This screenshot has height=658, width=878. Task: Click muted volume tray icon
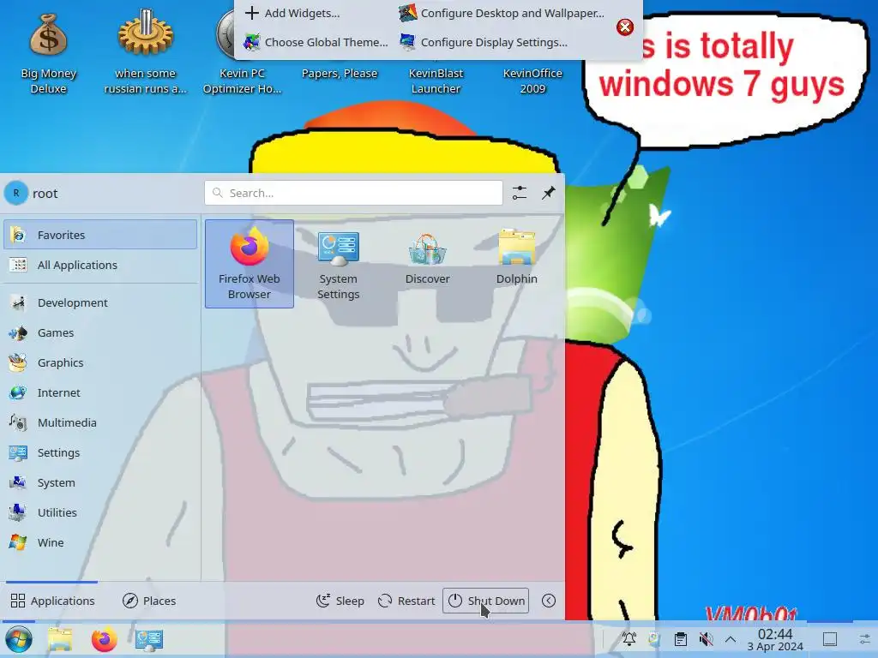coord(706,639)
